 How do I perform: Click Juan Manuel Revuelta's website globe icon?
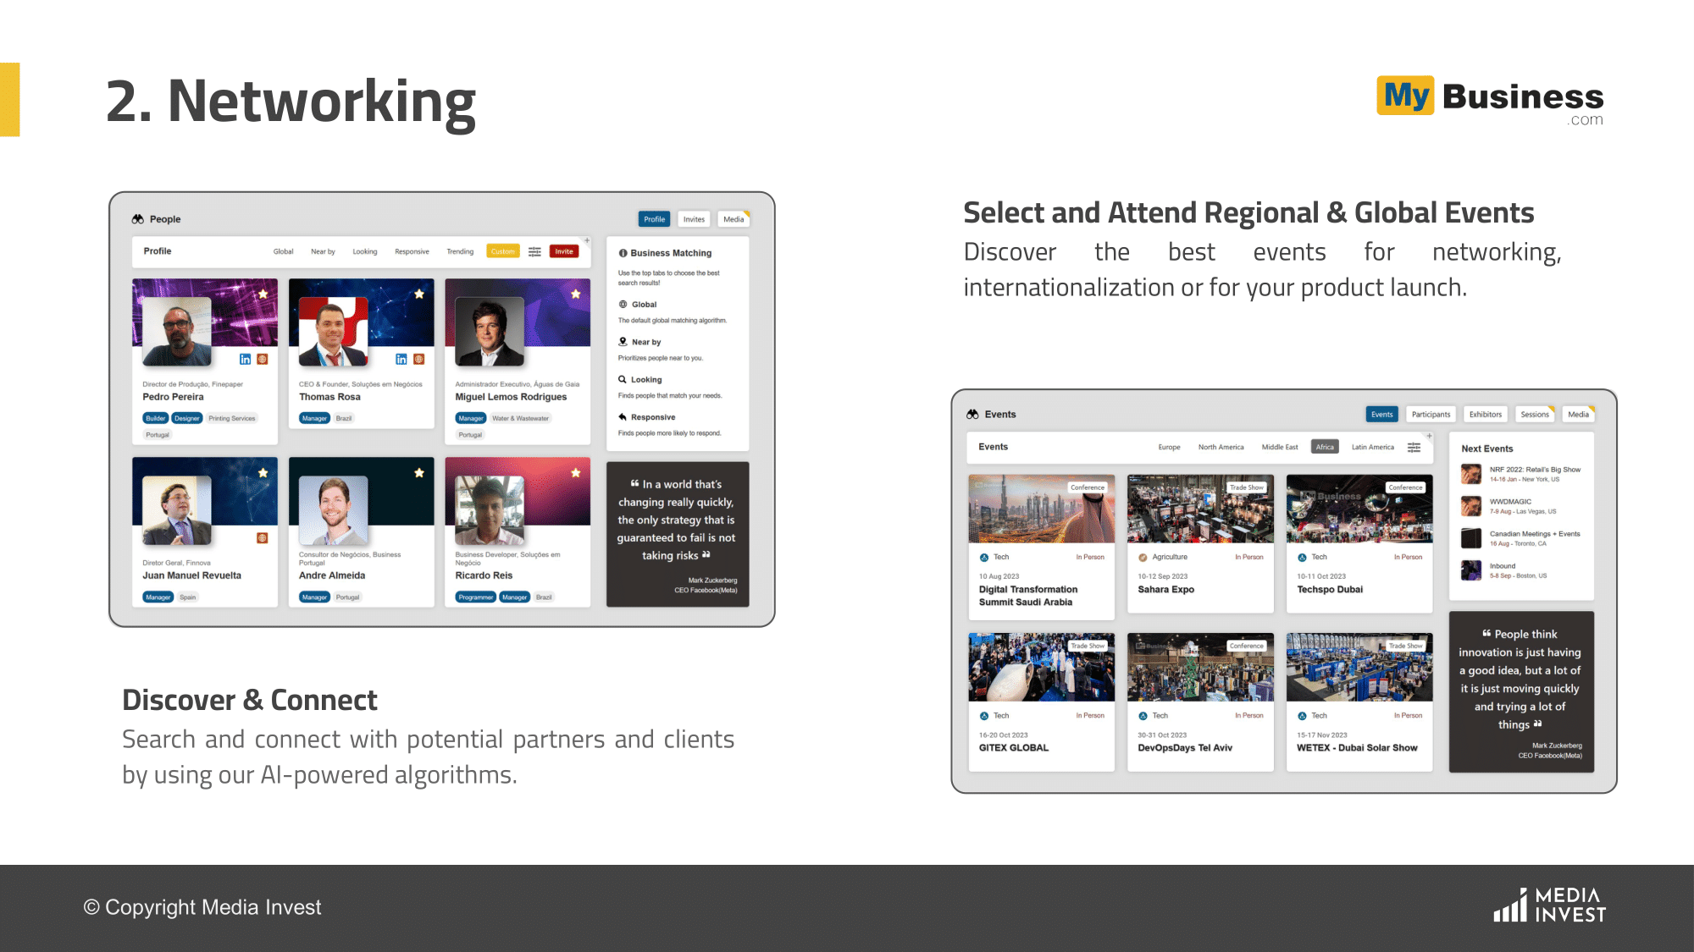pyautogui.click(x=263, y=538)
